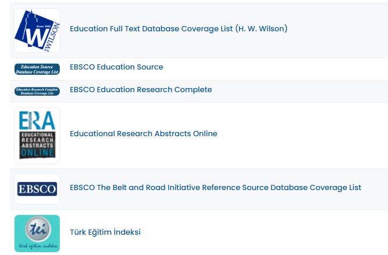Open the EBSCO Education Source link
Image resolution: width=388 pixels, height=255 pixels.
point(116,67)
